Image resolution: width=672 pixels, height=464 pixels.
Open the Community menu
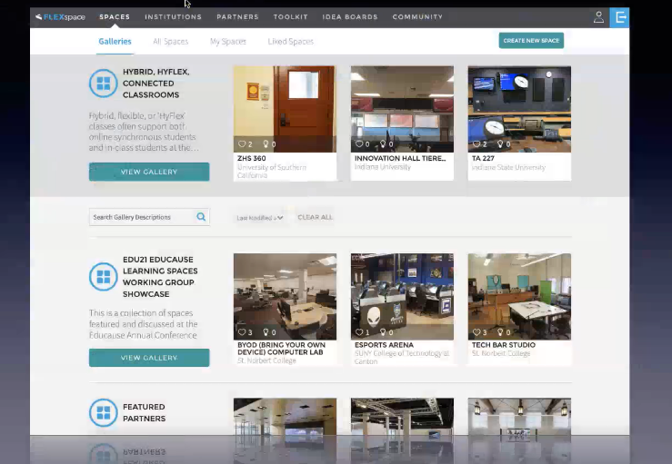417,17
